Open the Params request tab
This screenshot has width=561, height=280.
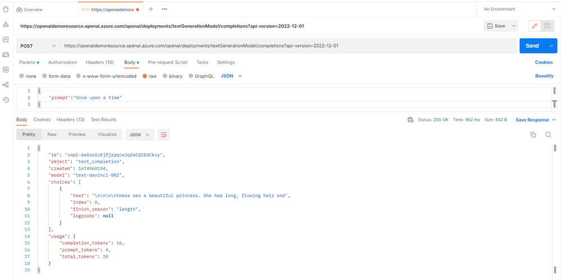[29, 62]
